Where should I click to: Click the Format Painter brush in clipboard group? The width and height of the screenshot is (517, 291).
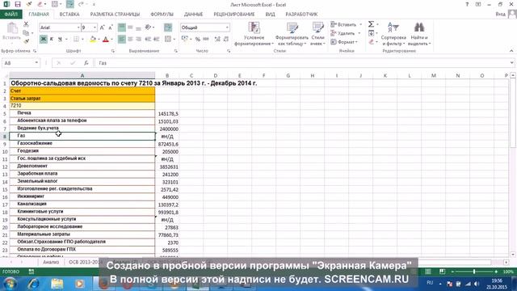(26, 41)
